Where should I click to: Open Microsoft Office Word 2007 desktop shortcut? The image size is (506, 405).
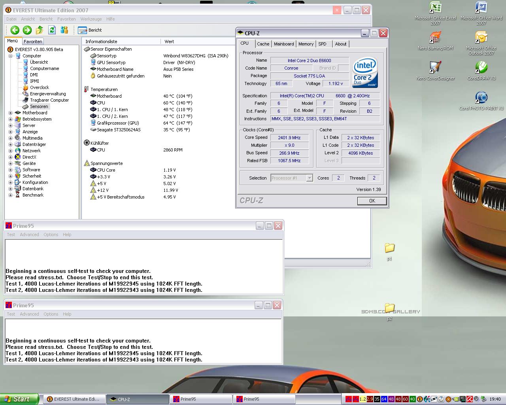(481, 13)
